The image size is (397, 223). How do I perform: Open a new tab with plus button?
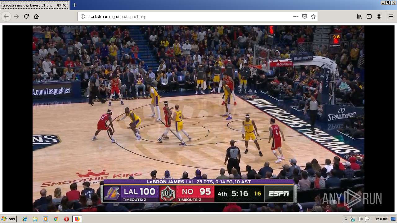74,5
